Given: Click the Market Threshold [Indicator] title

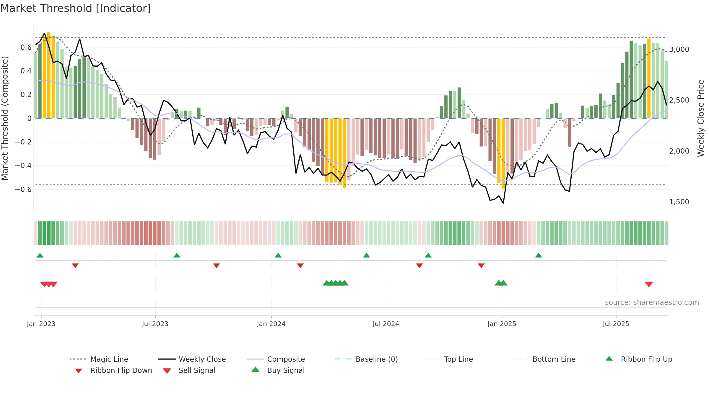Looking at the screenshot, I should click(x=76, y=8).
